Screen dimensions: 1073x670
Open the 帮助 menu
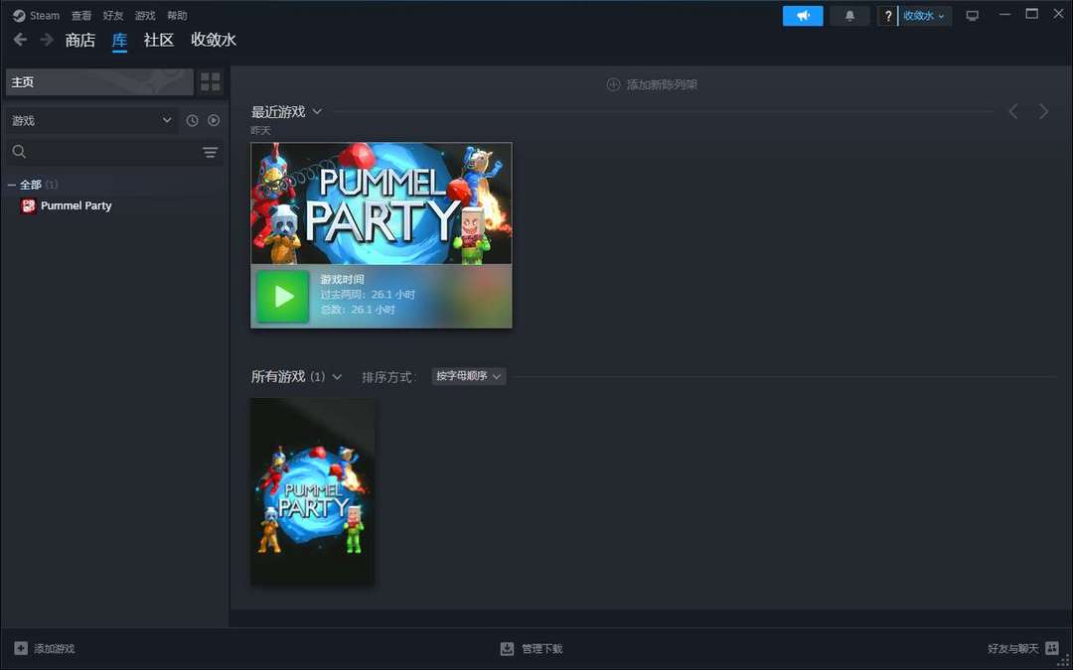[177, 16]
